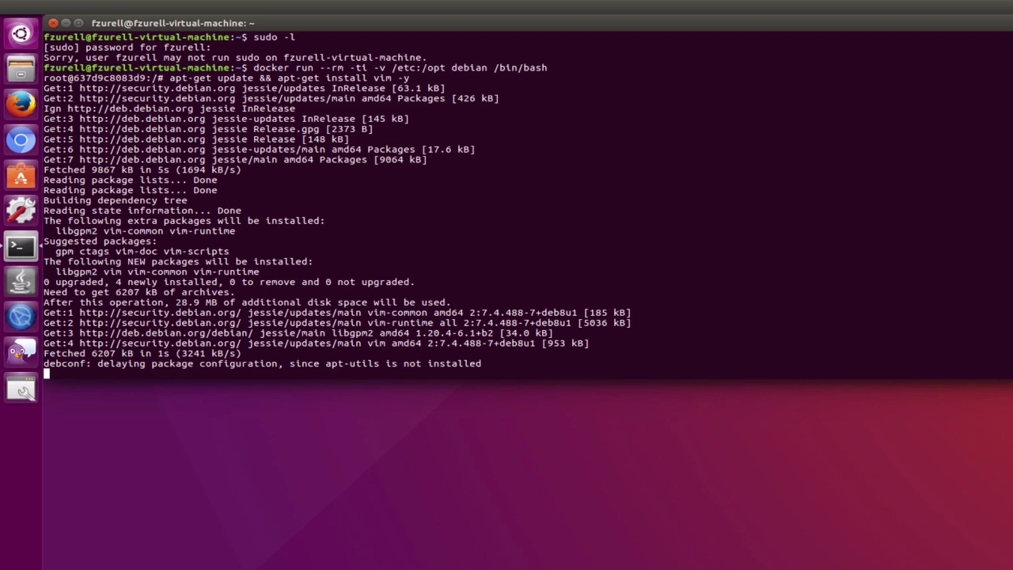
Task: Click the 'Building dependency tree' line
Action: [x=116, y=200]
